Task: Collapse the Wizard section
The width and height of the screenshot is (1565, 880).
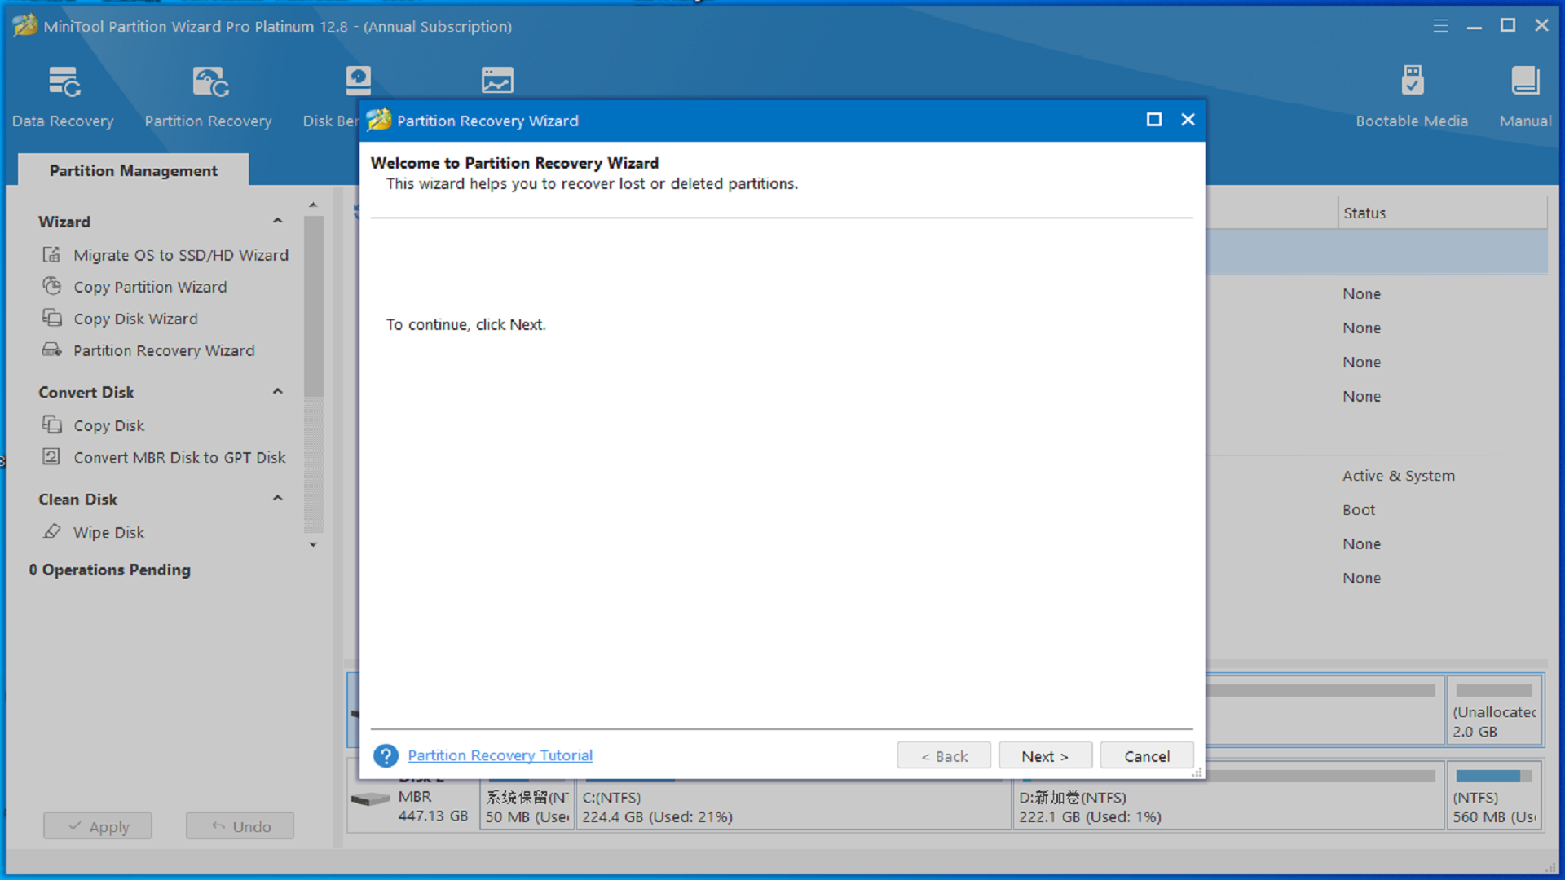Action: click(278, 221)
